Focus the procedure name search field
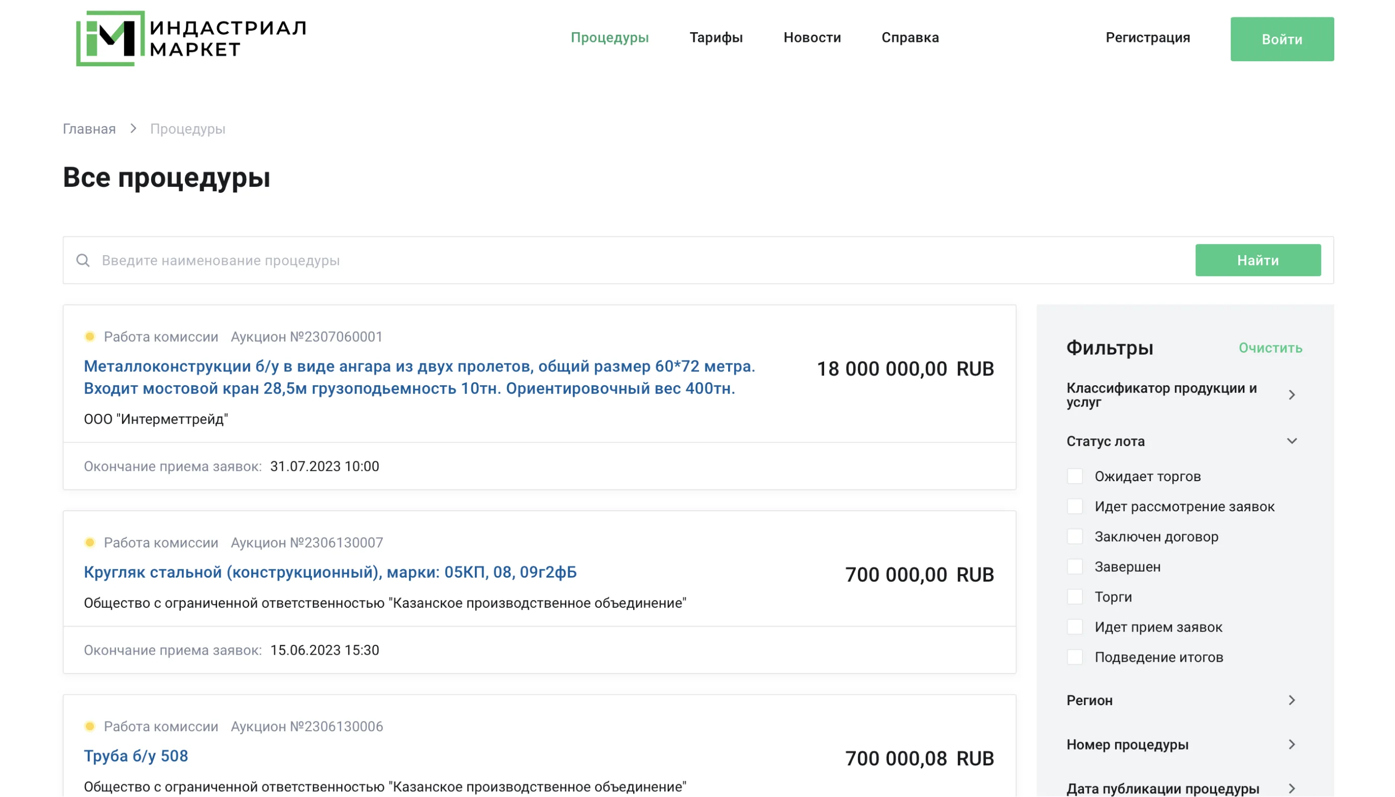Screen dimensions: 1395x797 point(641,261)
